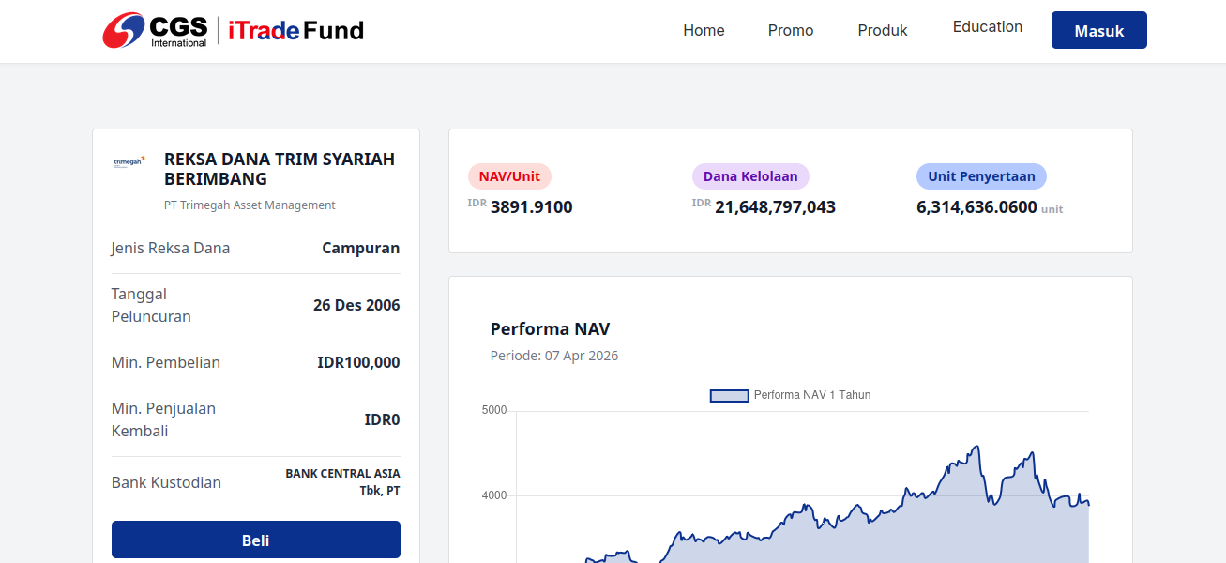The width and height of the screenshot is (1226, 563).
Task: Open the Produk menu
Action: [883, 30]
